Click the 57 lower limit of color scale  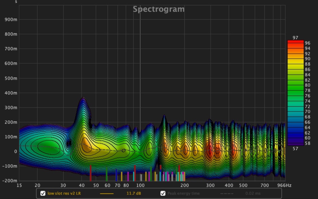coord(295,148)
